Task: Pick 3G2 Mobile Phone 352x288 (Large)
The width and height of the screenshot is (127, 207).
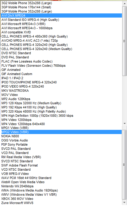Action: 61,3
